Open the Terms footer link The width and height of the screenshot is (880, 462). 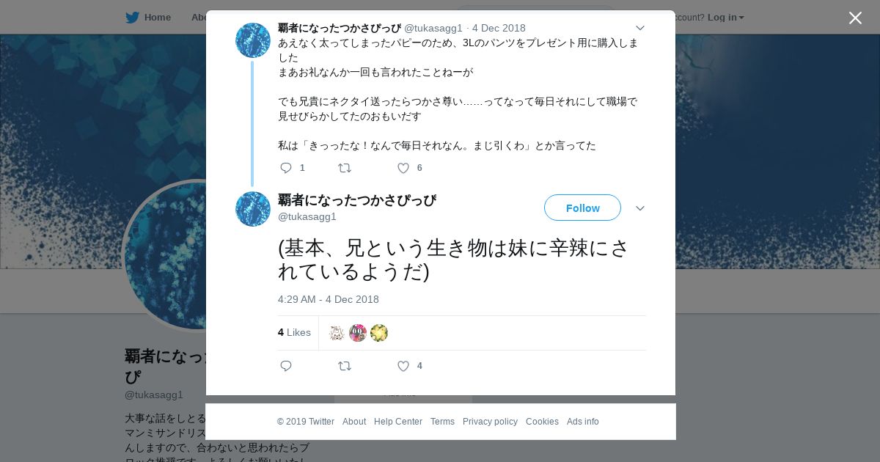(442, 422)
